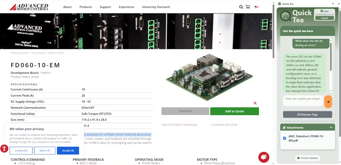Open View All Product Downloads link

[179, 125]
